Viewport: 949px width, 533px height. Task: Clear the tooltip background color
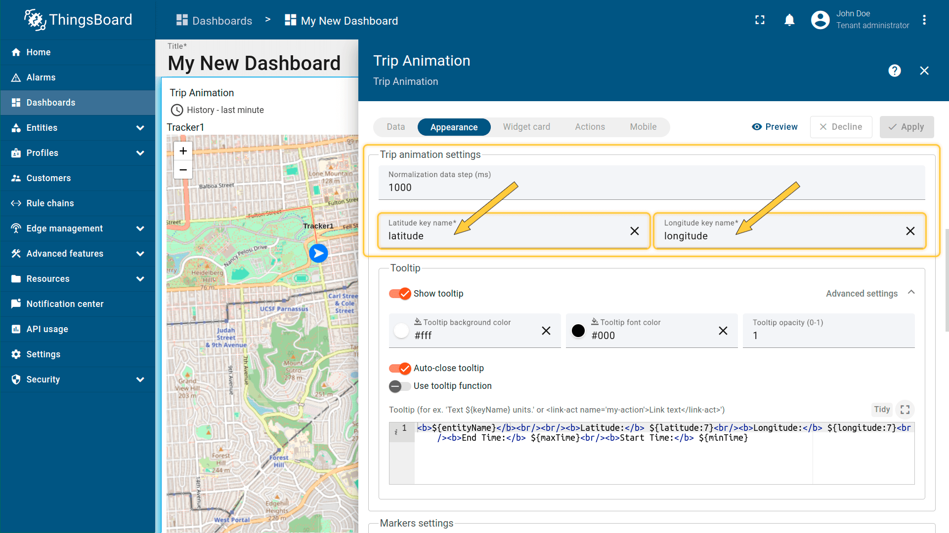(x=546, y=331)
